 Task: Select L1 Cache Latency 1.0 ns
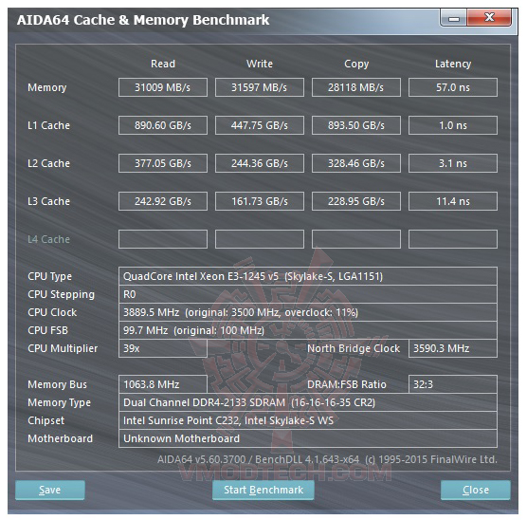(453, 125)
